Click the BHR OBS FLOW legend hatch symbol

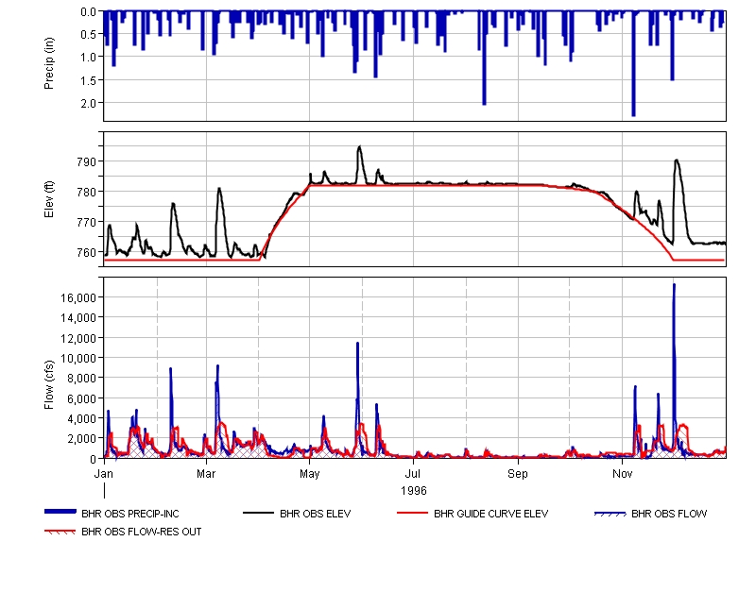pos(610,514)
